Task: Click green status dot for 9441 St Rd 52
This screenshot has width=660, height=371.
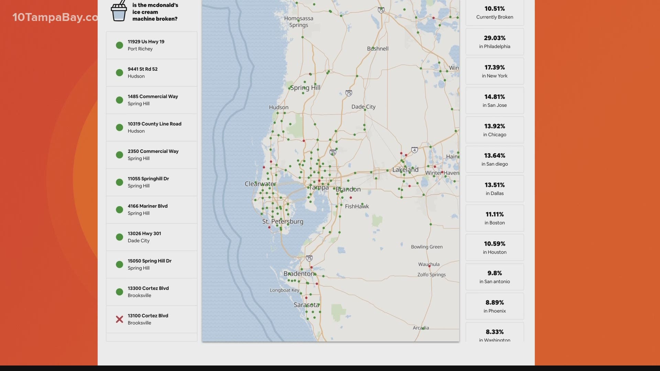Action: (119, 72)
